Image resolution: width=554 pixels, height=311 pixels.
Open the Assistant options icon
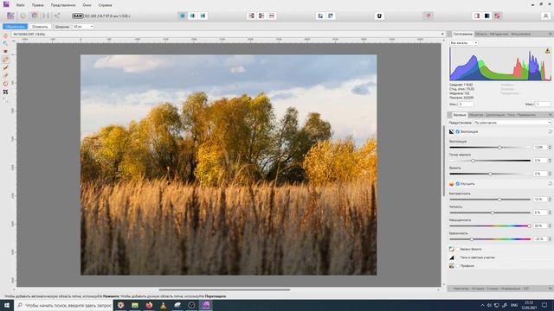(x=379, y=16)
